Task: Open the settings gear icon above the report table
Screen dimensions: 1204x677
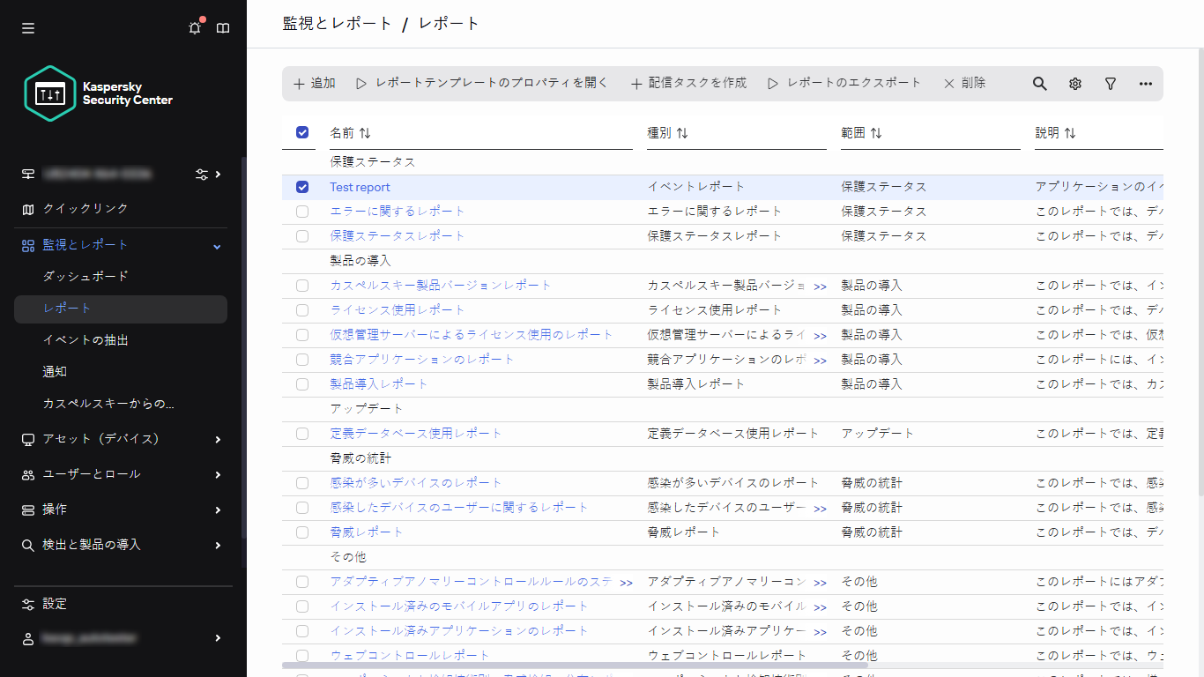Action: pyautogui.click(x=1074, y=83)
